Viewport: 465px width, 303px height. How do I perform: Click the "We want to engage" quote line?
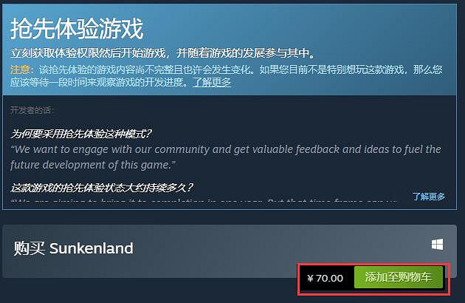pyautogui.click(x=226, y=149)
